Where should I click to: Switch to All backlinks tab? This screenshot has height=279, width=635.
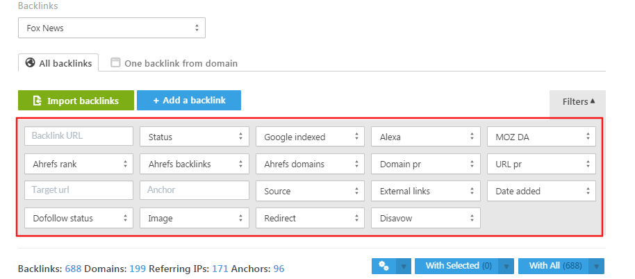pyautogui.click(x=59, y=63)
